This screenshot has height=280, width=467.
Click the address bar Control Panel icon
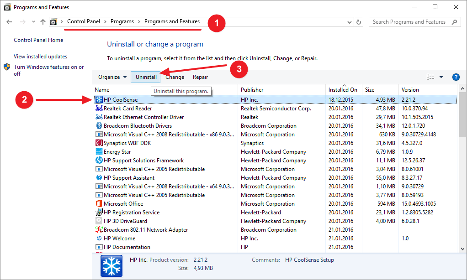pos(53,22)
